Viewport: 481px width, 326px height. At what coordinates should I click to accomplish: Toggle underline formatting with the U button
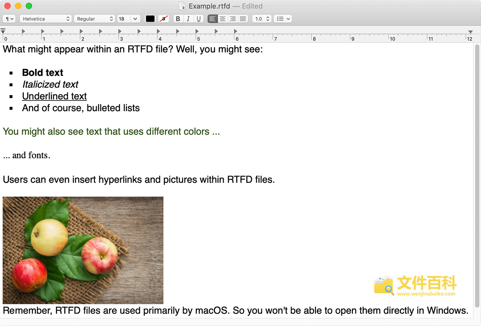tap(198, 19)
